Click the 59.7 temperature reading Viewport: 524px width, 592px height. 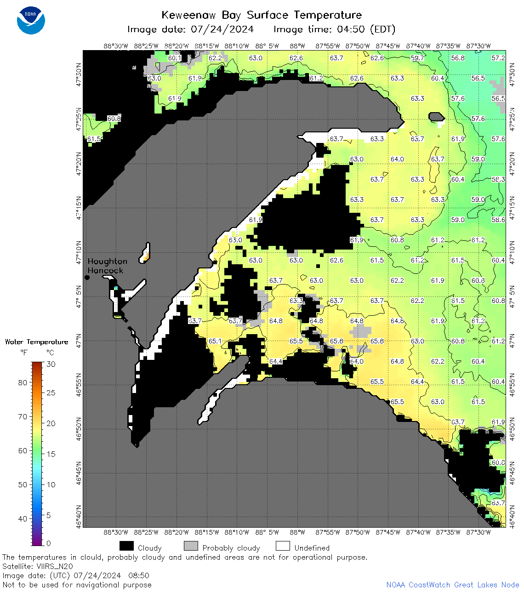coord(417,58)
